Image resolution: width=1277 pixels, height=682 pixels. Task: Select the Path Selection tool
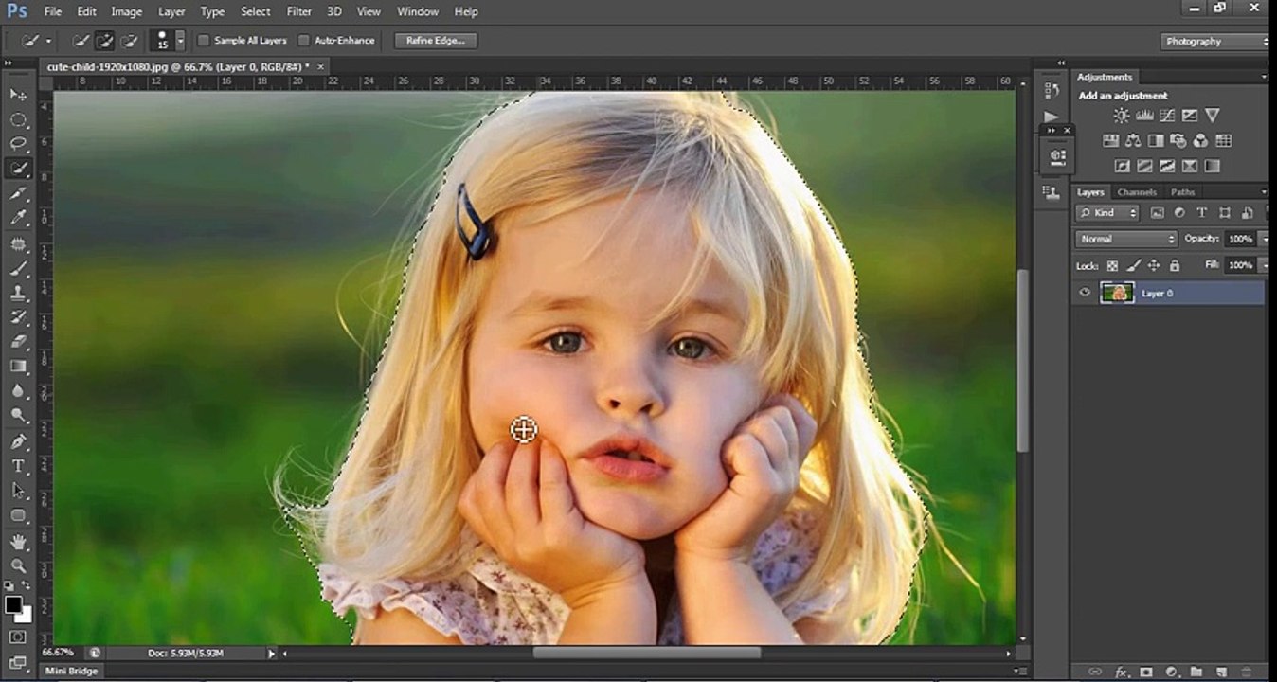(x=18, y=491)
